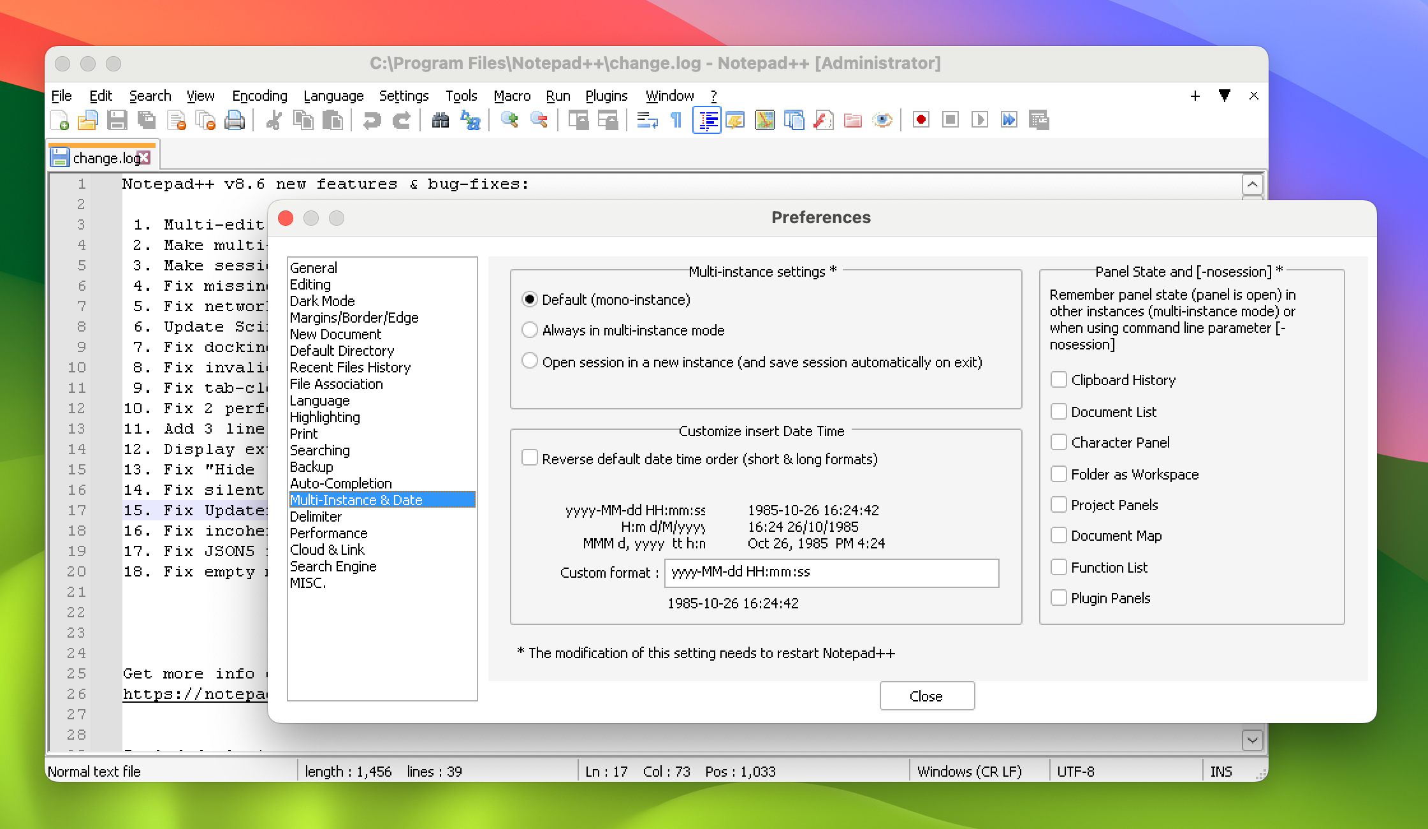The height and width of the screenshot is (829, 1428).
Task: Check the Clipboard History option
Action: tap(1059, 379)
